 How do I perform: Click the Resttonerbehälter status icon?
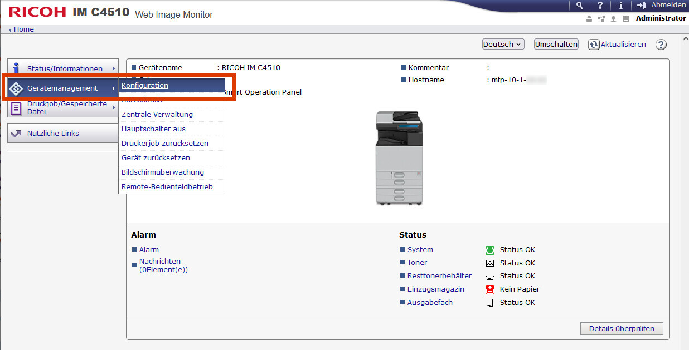pyautogui.click(x=490, y=277)
